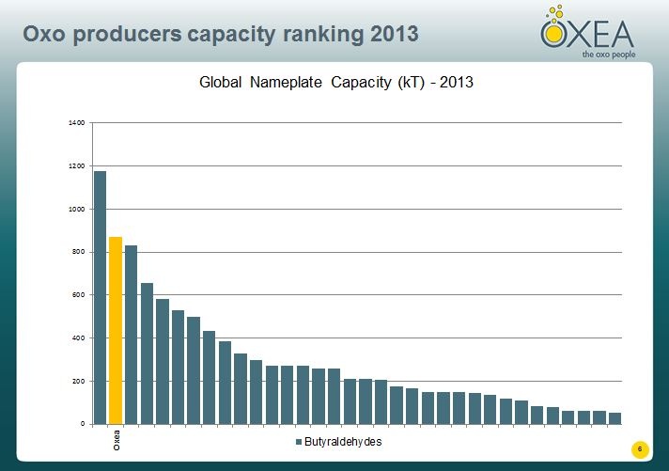Click the OXEA logo
The width and height of the screenshot is (669, 471).
coord(587,32)
